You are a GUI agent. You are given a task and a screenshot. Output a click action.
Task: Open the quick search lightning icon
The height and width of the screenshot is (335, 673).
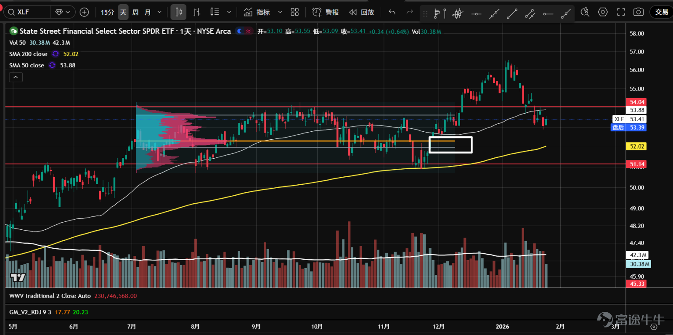(x=585, y=12)
